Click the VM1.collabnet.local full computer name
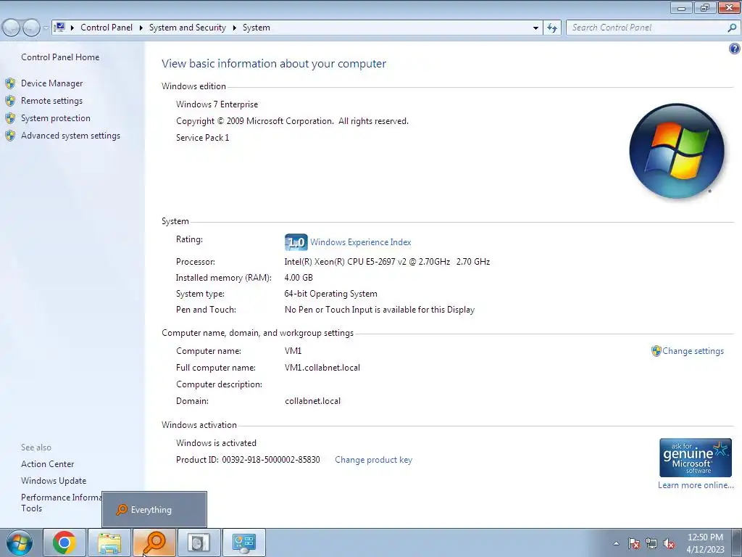The width and height of the screenshot is (742, 557). 322,368
